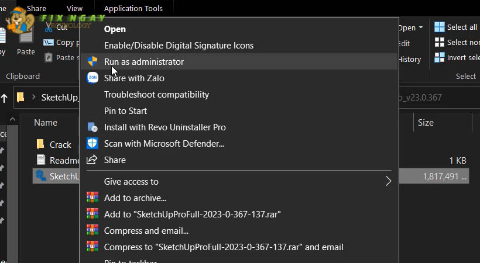This screenshot has height=263, width=480.
Task: Open the Application Tools tab
Action: click(133, 8)
